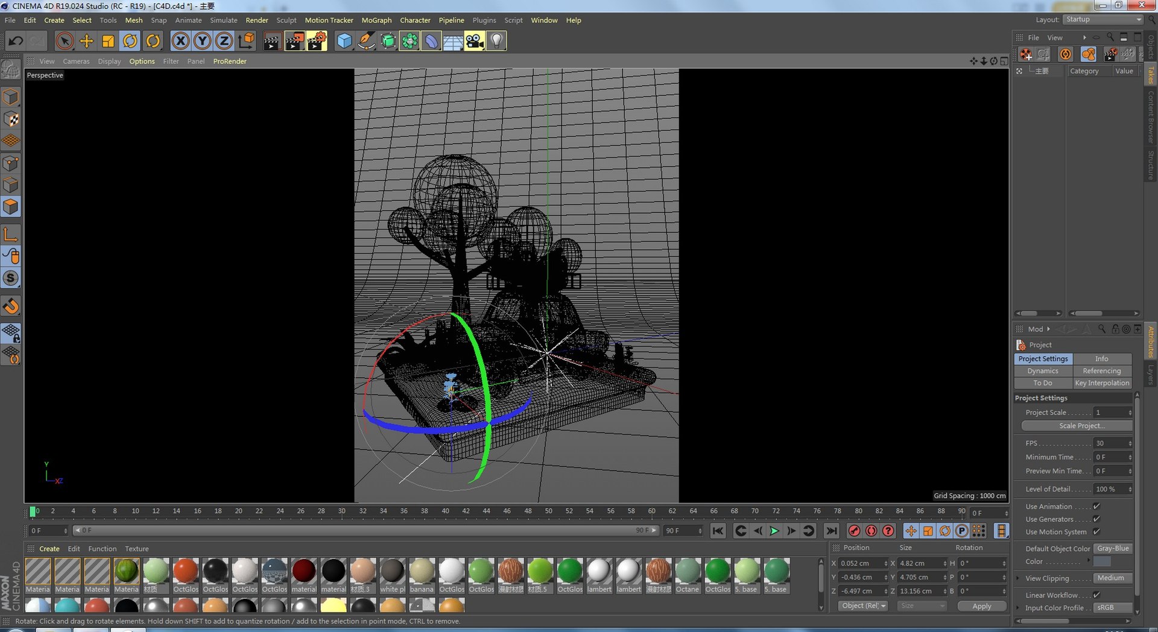Viewport: 1158px width, 632px height.
Task: Open the MoGraph menu
Action: click(x=376, y=20)
